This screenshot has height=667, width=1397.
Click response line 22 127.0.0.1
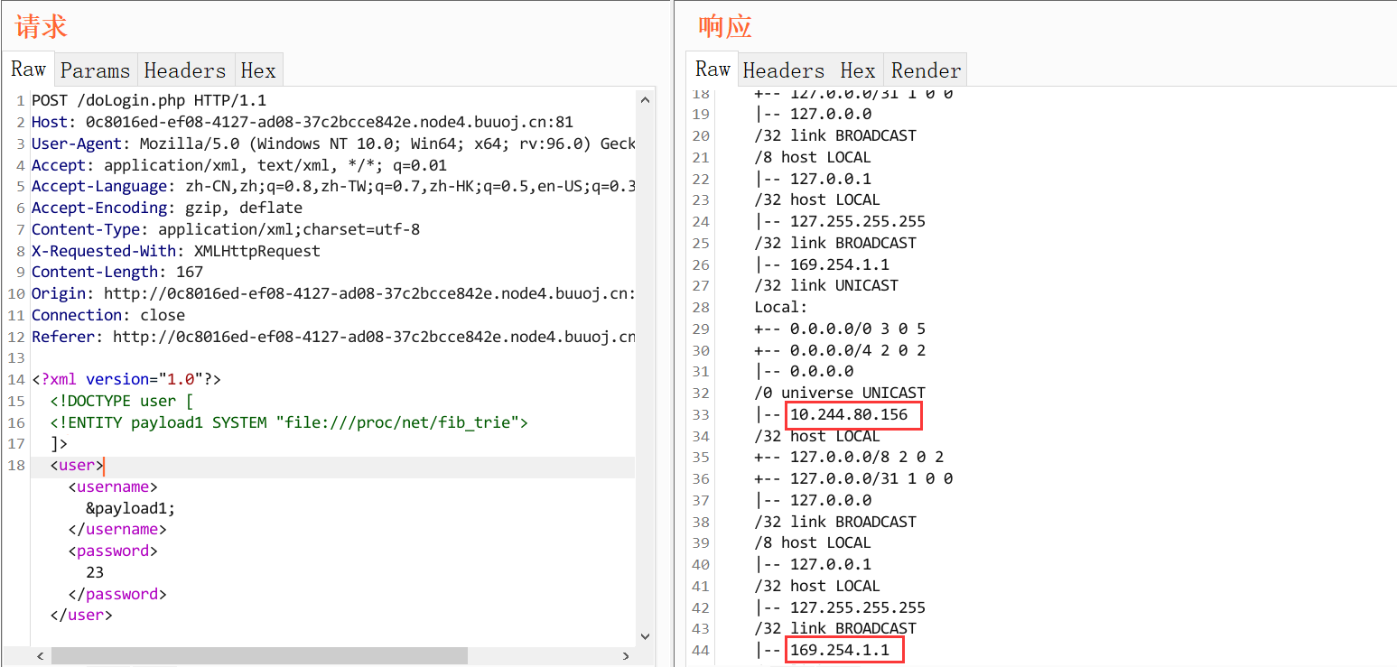point(813,179)
